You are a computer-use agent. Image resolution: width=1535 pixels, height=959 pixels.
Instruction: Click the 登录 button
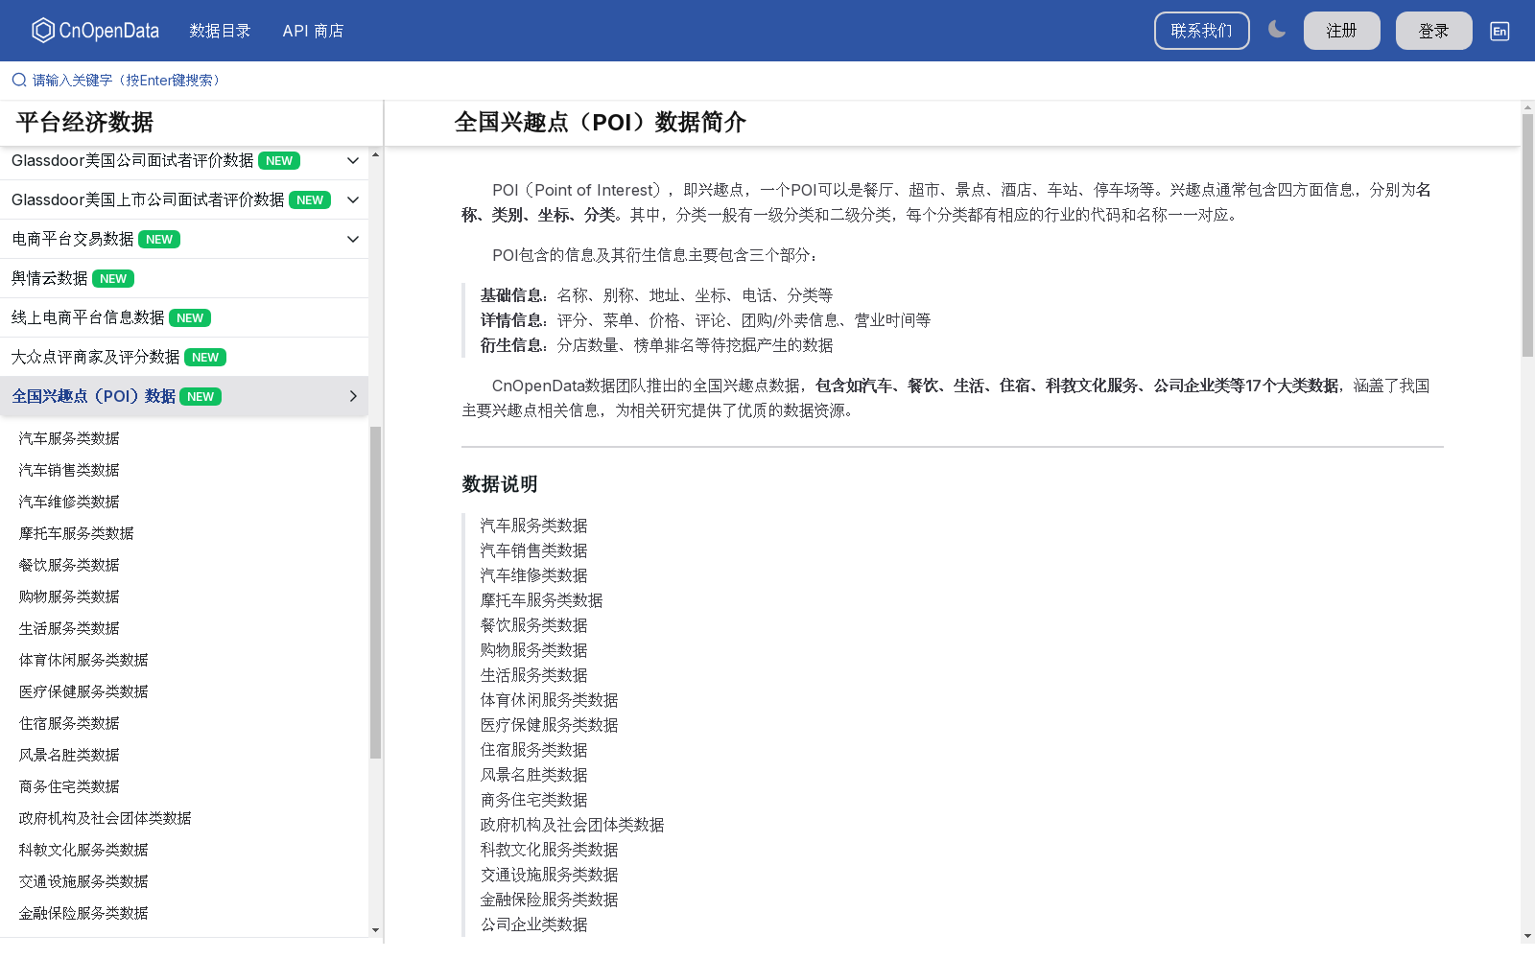point(1433,31)
